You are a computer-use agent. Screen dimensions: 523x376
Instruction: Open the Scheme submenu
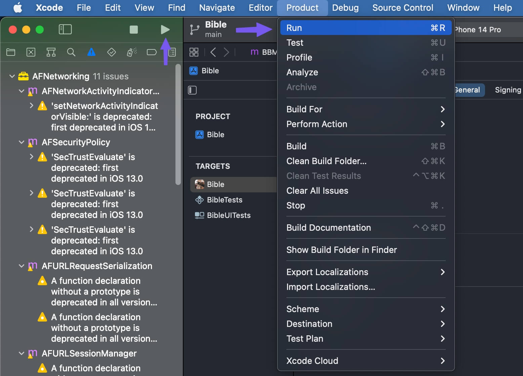click(x=366, y=309)
